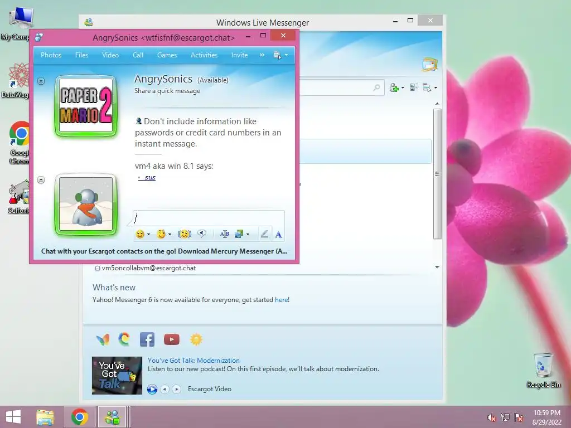Collapse AngrySonics display picture arrow
The height and width of the screenshot is (428, 571).
[x=41, y=81]
